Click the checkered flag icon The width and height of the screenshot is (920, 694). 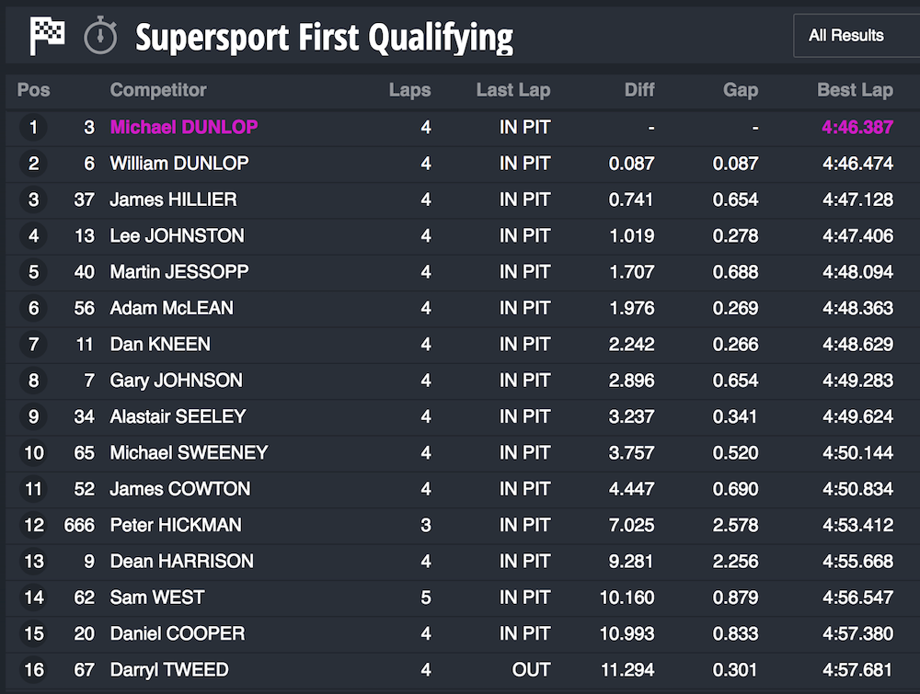click(x=47, y=37)
